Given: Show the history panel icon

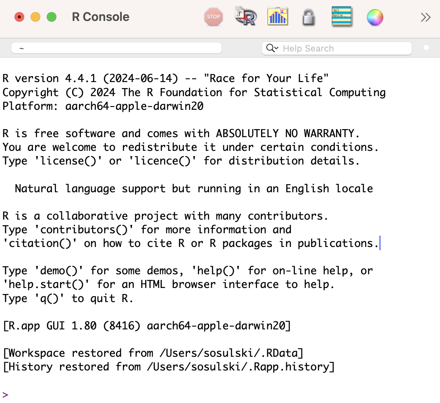Looking at the screenshot, I should tap(342, 16).
